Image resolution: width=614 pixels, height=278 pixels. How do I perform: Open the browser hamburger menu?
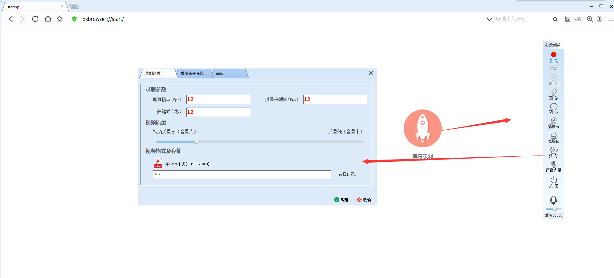(x=610, y=19)
